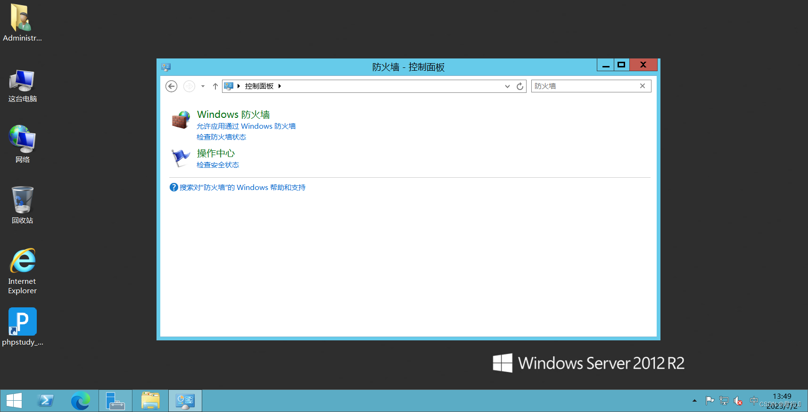The width and height of the screenshot is (808, 412).
Task: Switch Chinese input method indicator 中
Action: point(754,401)
